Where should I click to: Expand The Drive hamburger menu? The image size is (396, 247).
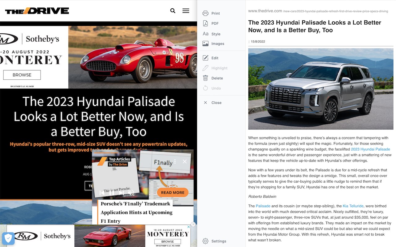pyautogui.click(x=186, y=11)
